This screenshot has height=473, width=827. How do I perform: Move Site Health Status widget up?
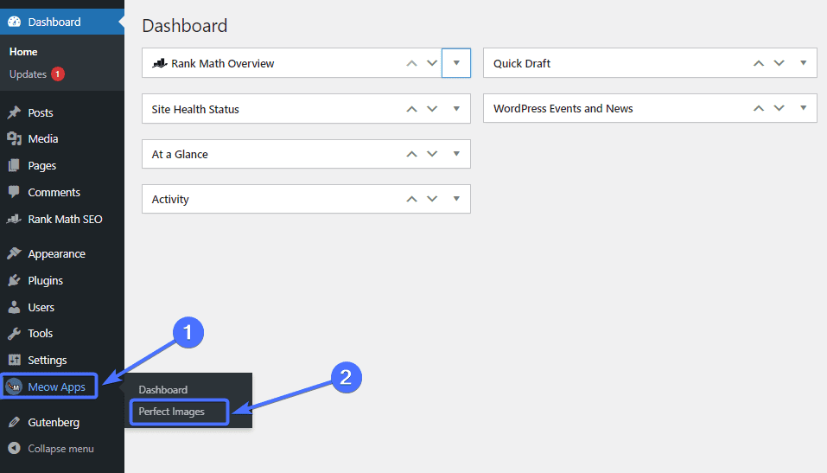(x=411, y=109)
